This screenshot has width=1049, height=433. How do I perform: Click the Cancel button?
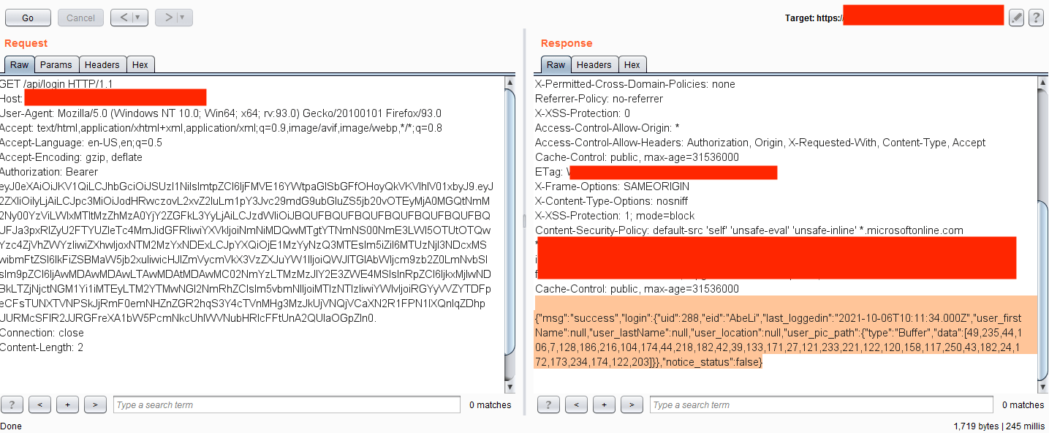coord(80,18)
